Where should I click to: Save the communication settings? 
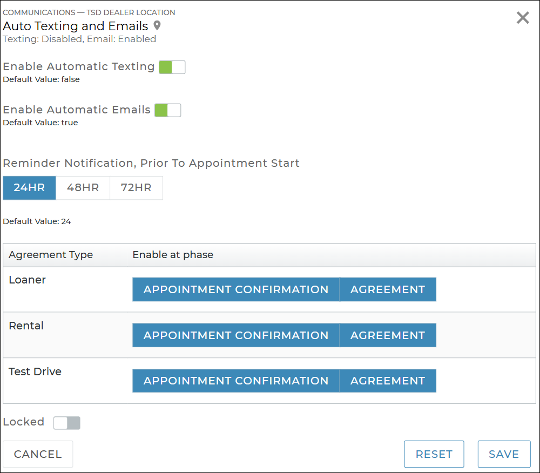point(504,454)
